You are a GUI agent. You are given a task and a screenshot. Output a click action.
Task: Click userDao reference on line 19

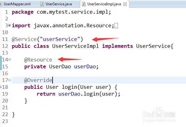tap(69, 94)
